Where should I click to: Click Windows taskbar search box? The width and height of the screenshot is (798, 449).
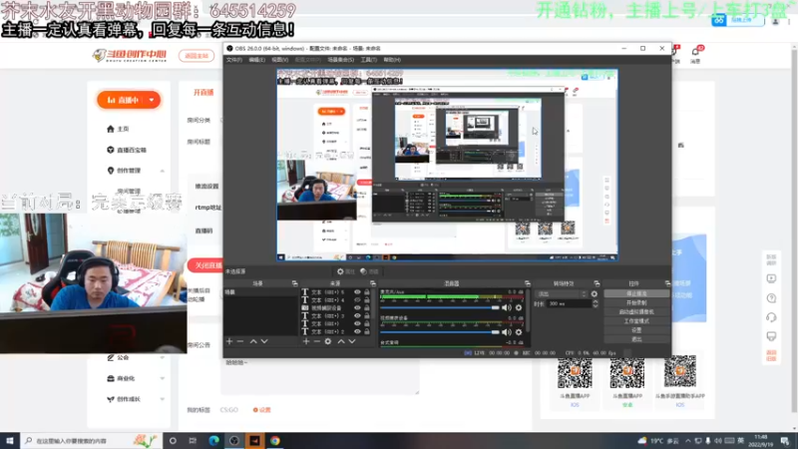[92, 441]
